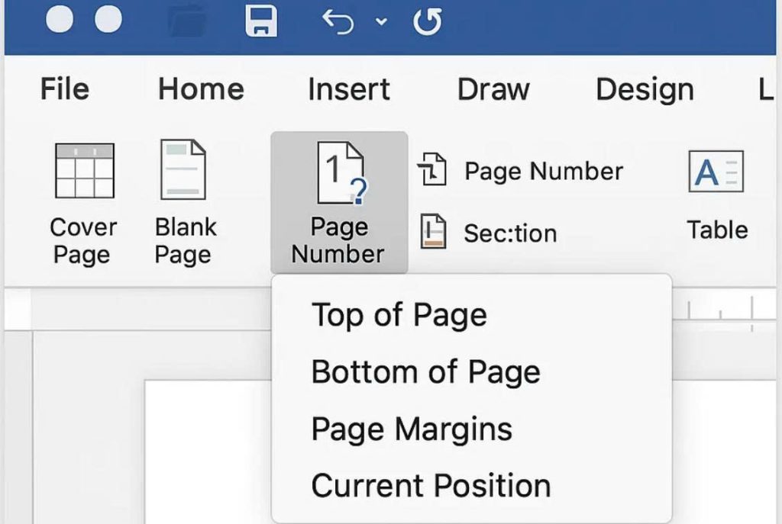The image size is (782, 524).
Task: Click the Section break icon
Action: pyautogui.click(x=433, y=232)
